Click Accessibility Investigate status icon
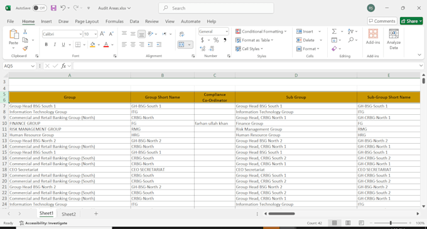This screenshot has width=427, height=229. (22, 223)
